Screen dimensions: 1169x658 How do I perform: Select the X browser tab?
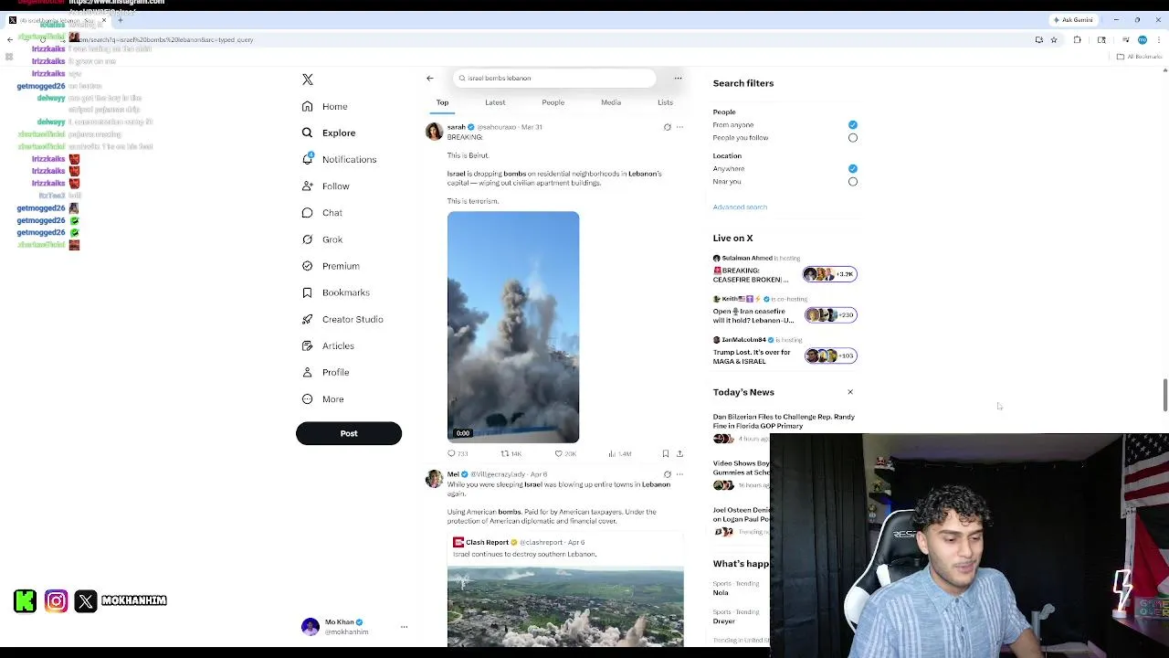point(57,20)
